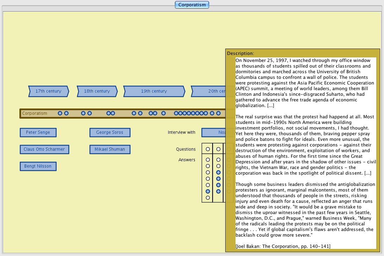Click the filled answer circle in first column
The width and height of the screenshot is (384, 256).
click(208, 191)
